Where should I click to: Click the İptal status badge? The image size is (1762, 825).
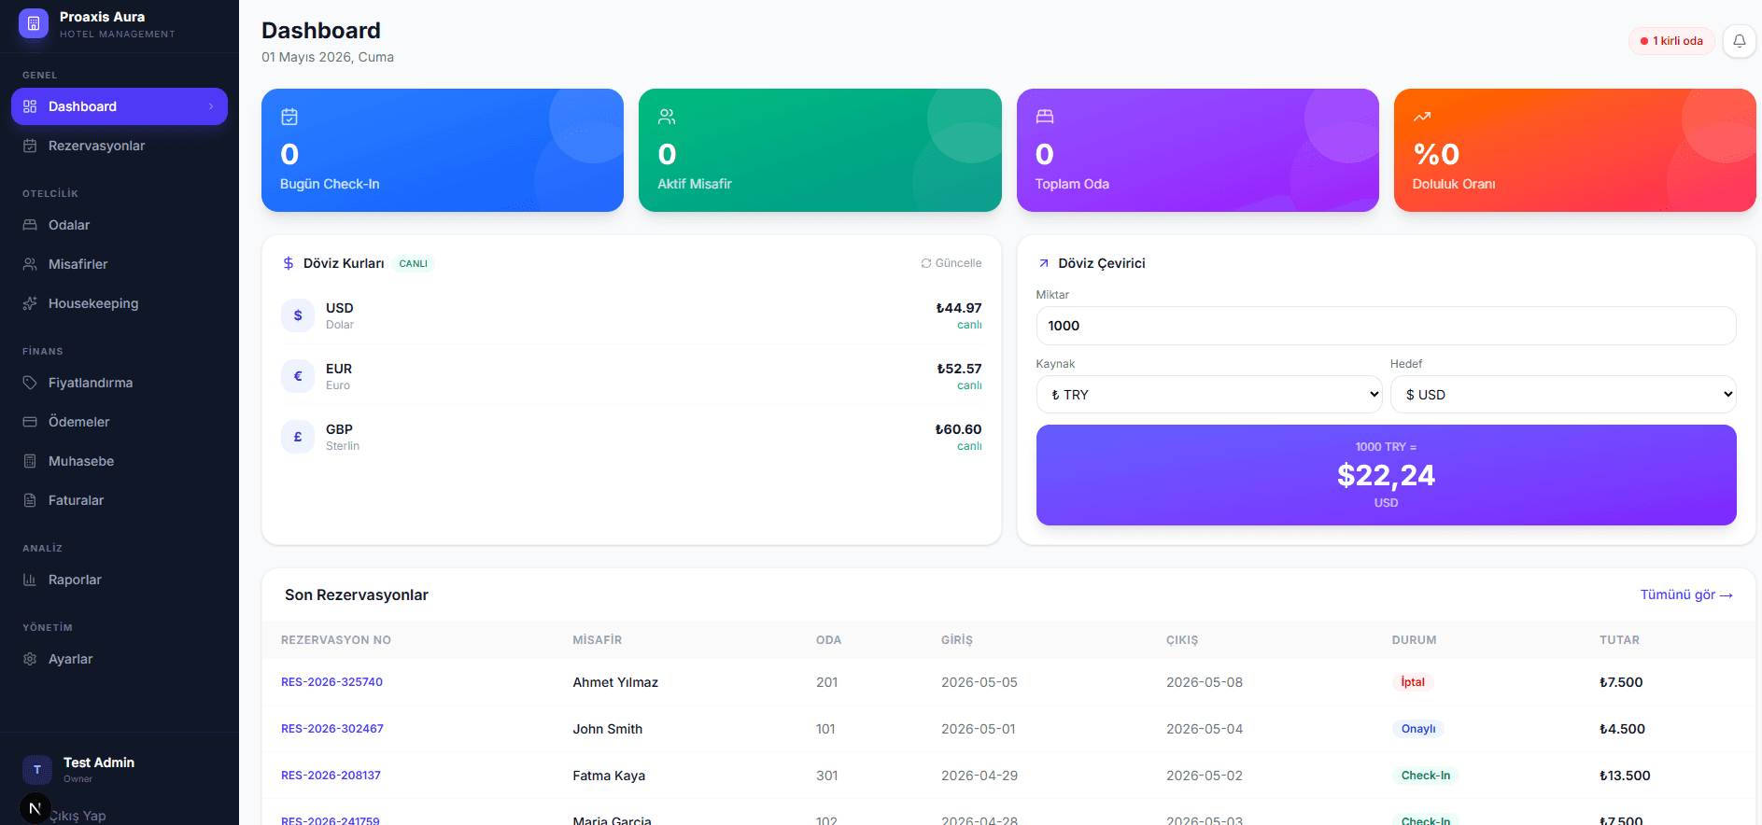click(x=1413, y=682)
